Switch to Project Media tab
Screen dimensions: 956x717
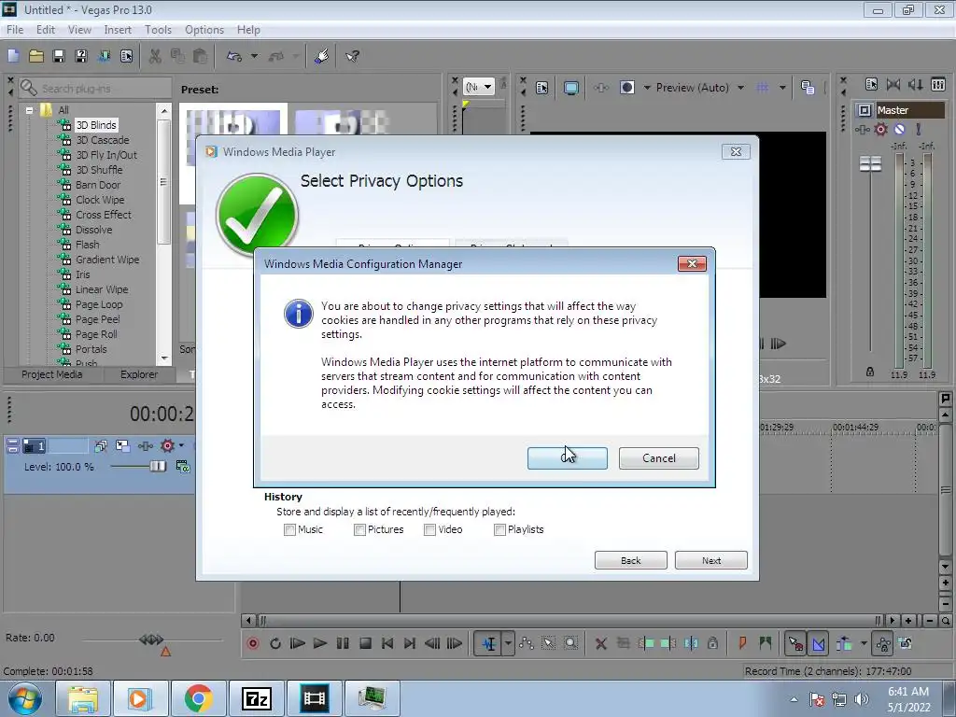[52, 374]
